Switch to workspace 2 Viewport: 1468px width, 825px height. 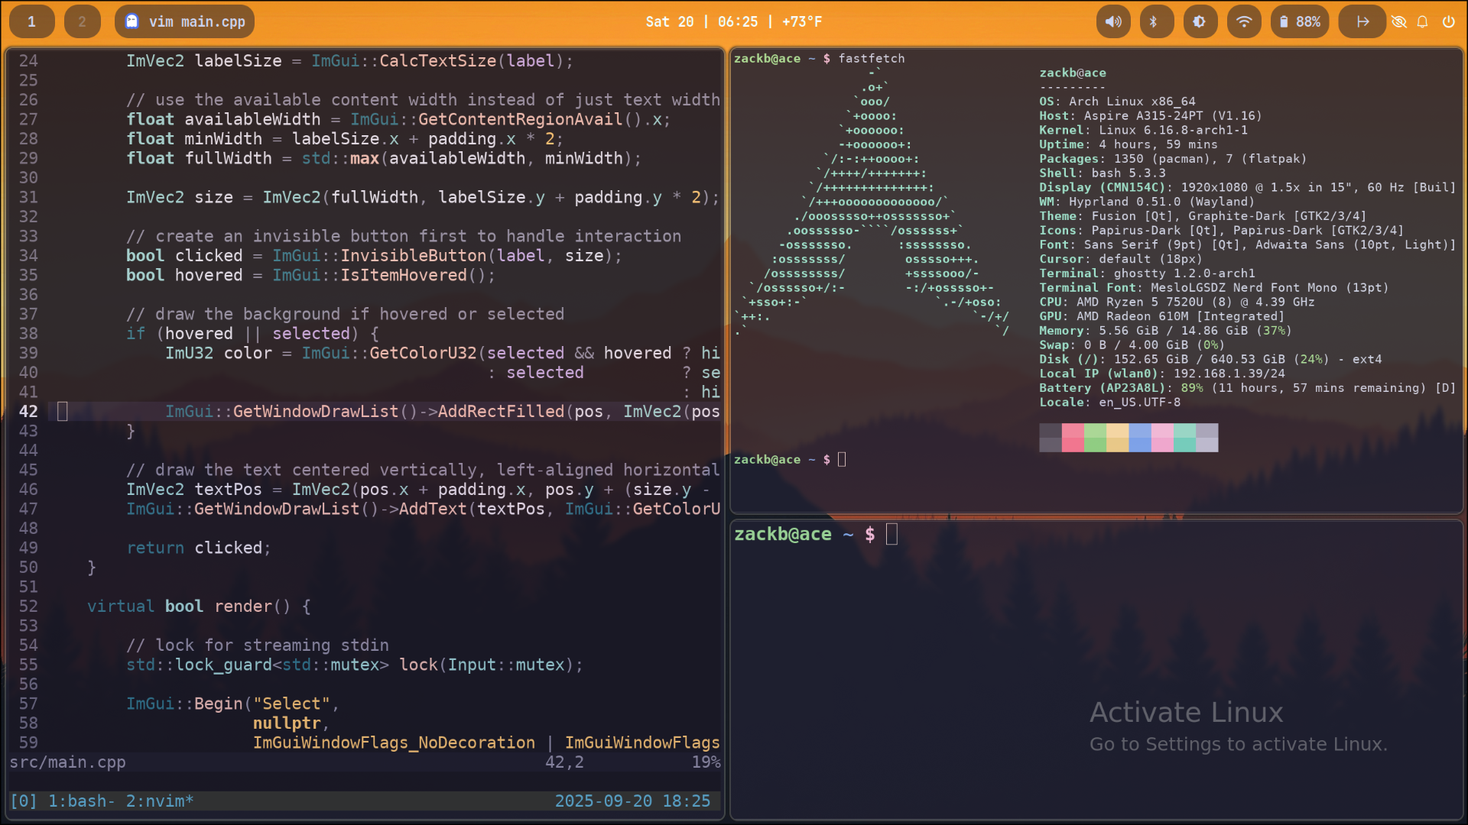(x=82, y=21)
